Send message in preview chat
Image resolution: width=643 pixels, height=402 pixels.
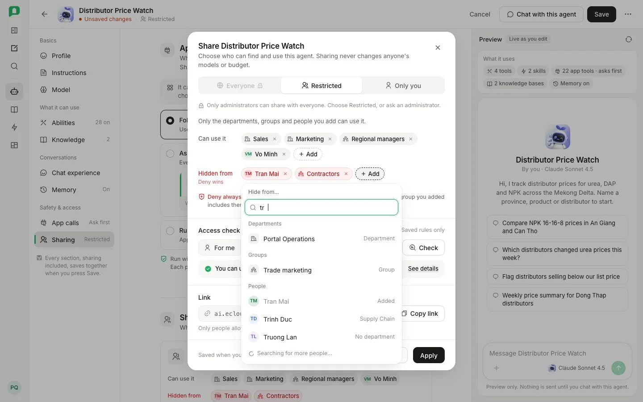[x=618, y=368]
